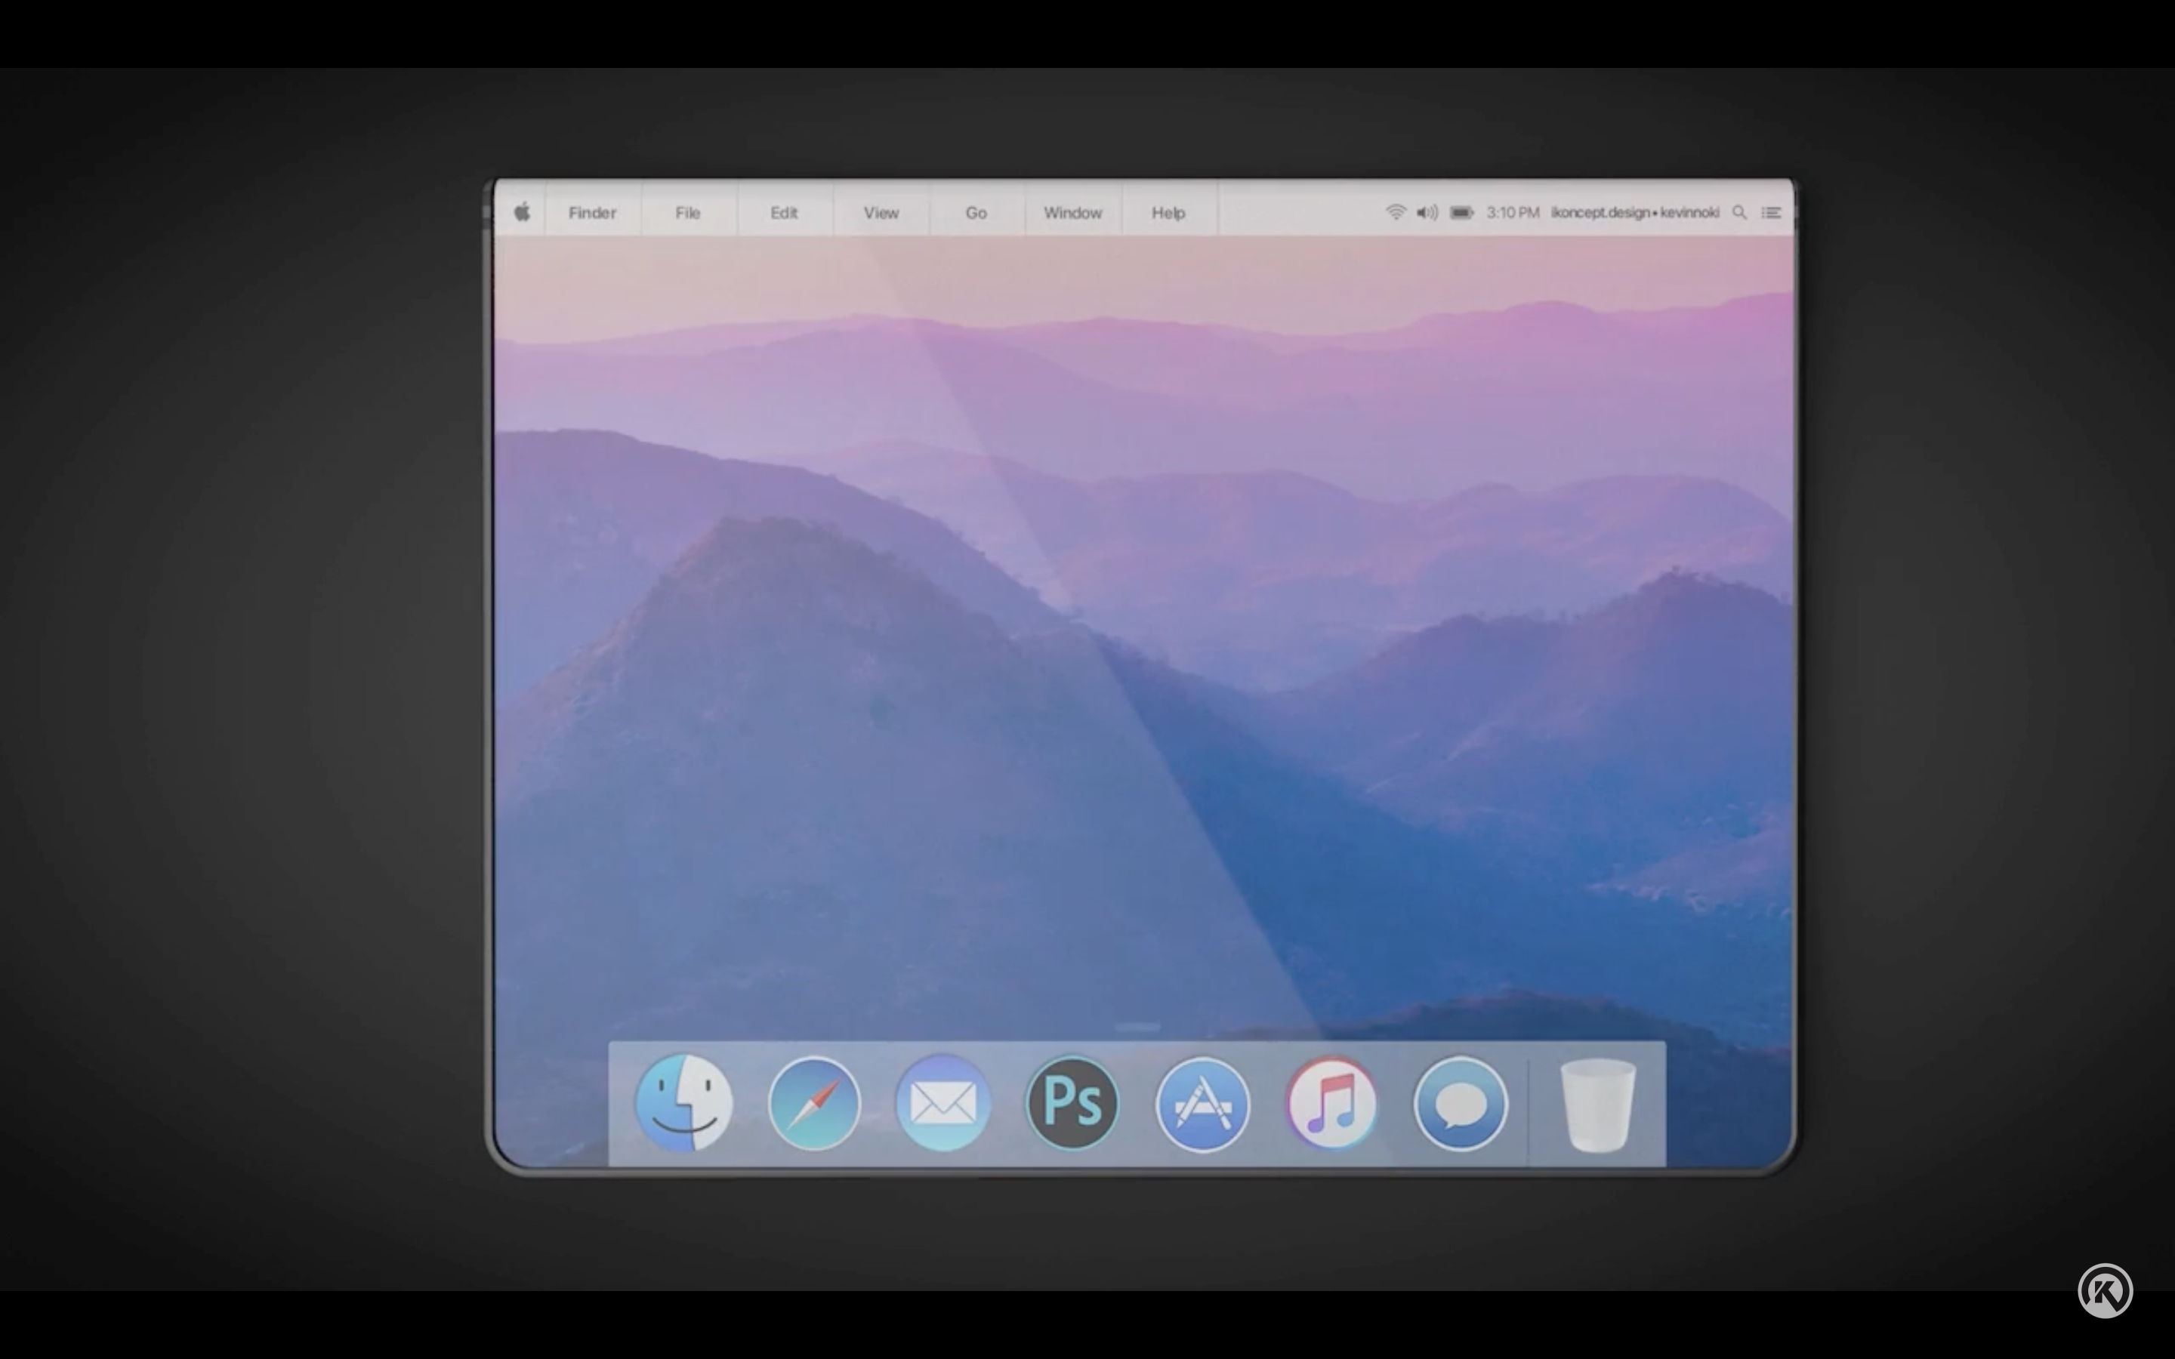Screen dimensions: 2175x1359
Task: Open the Help menu
Action: pyautogui.click(x=1168, y=212)
